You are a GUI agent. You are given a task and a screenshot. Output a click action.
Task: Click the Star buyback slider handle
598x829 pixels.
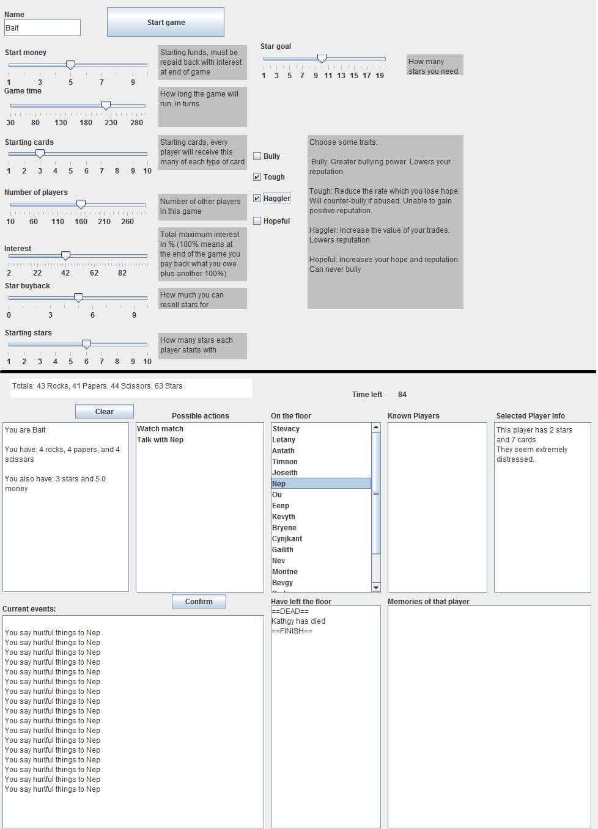pyautogui.click(x=78, y=298)
